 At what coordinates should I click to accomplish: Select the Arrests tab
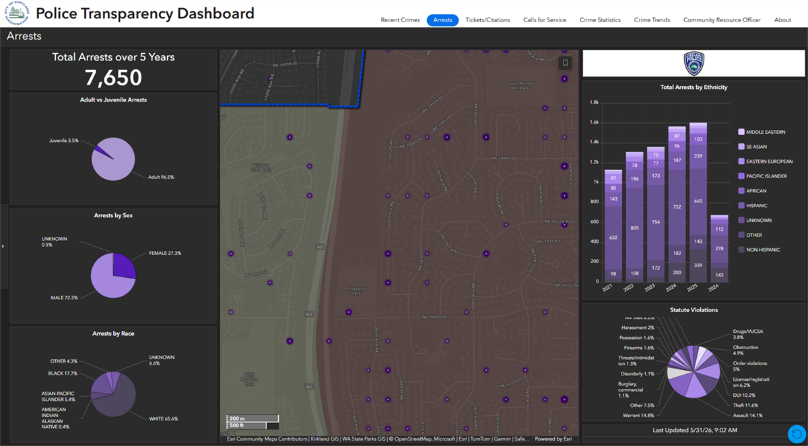click(442, 20)
